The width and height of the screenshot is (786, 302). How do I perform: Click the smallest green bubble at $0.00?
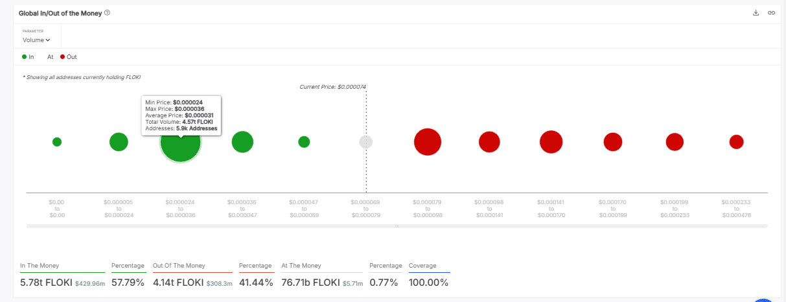57,142
